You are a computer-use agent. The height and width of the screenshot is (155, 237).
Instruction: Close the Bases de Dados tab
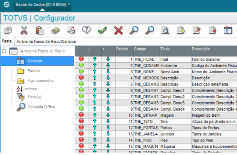[x=69, y=4]
